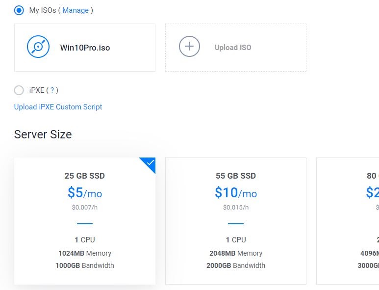Click the blue checkmark on 25 GB plan
The width and height of the screenshot is (379, 290).
click(150, 162)
